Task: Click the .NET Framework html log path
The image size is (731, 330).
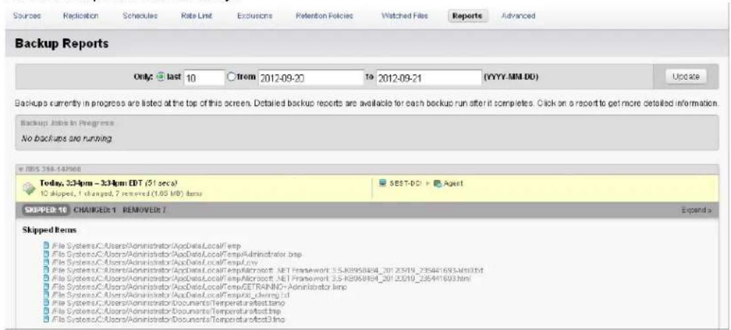Action: [260, 278]
